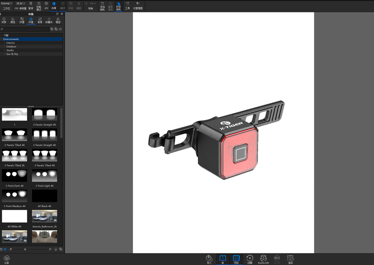Open the Favorites (收藏夹) library tab
Image resolution: width=374 pixels, height=265 pixels.
coord(49,20)
